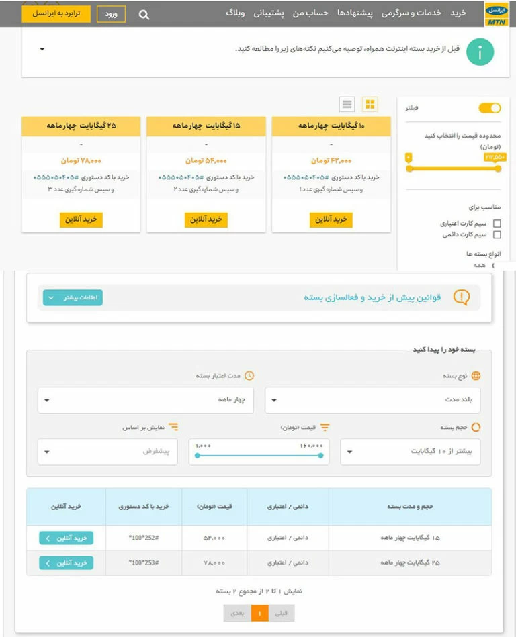Switch to grid view icon
Viewport: 516px width, 637px height.
click(370, 104)
